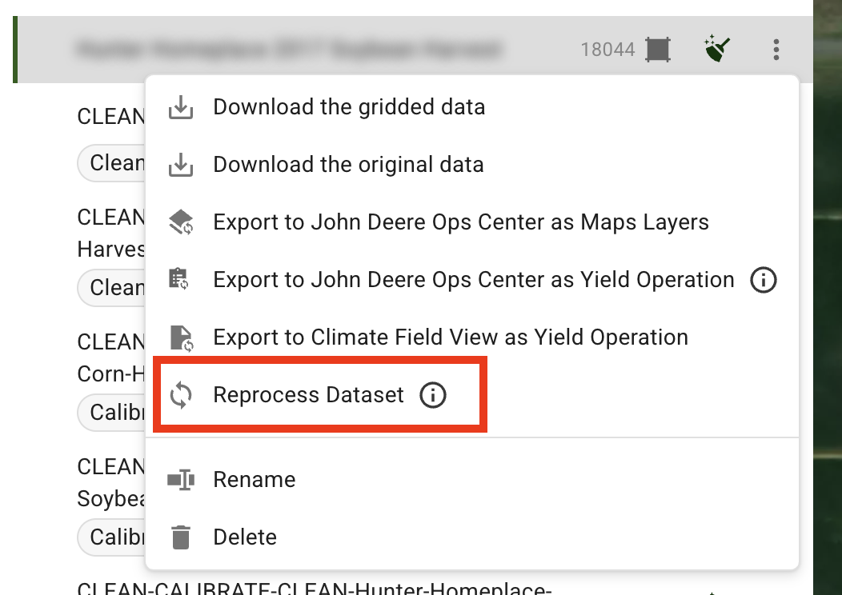The image size is (842, 595).
Task: Click the boundary square icon next to 18044
Action: click(x=658, y=49)
